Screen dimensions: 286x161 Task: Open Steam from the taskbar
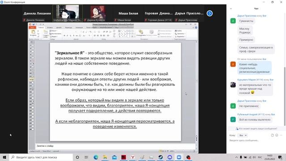(x=160, y=157)
